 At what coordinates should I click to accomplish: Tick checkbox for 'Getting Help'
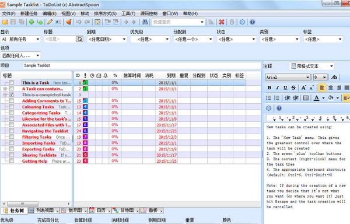(x=12, y=161)
